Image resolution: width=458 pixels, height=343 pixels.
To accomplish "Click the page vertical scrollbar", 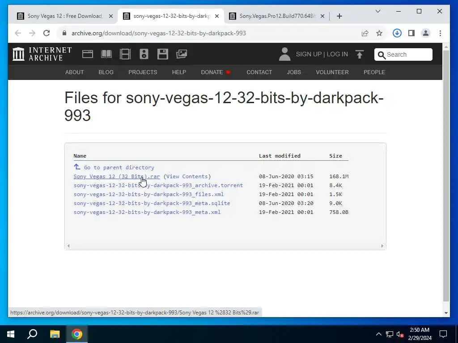I will point(446,176).
